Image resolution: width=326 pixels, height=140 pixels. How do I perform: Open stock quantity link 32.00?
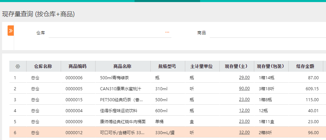point(244,132)
